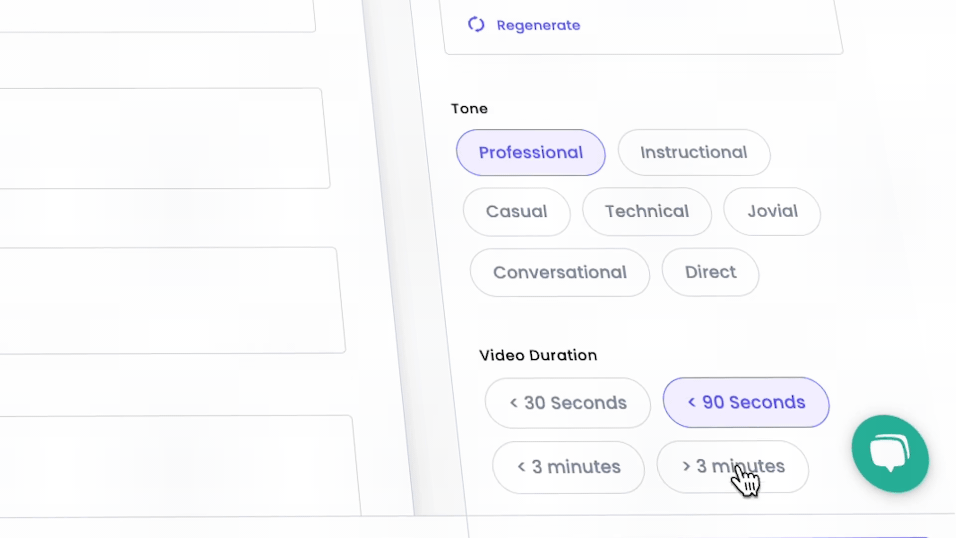Choose the Instructional tone chip
This screenshot has height=538, width=956.
point(694,152)
